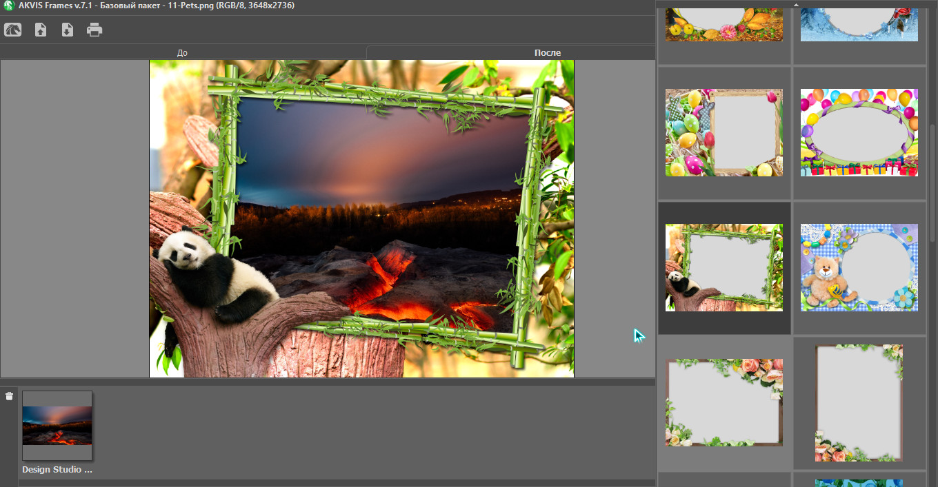This screenshot has height=487, width=938.
Task: Pick the portrait frame with roses
Action: click(x=859, y=402)
